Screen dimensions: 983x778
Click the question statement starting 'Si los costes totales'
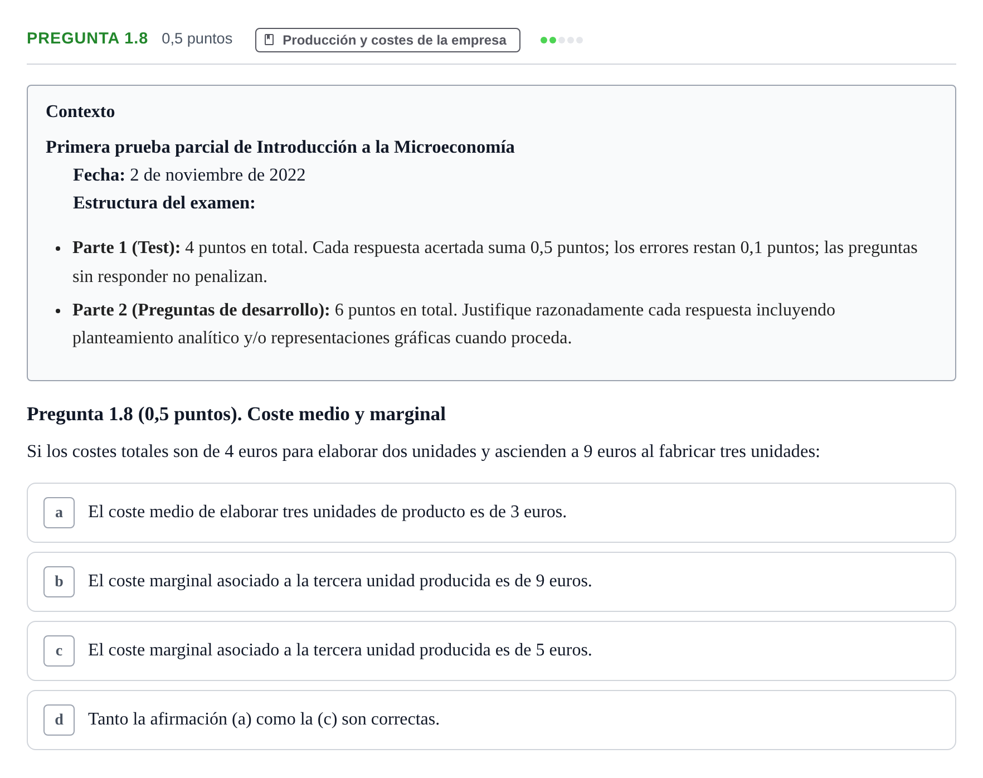coord(424,451)
